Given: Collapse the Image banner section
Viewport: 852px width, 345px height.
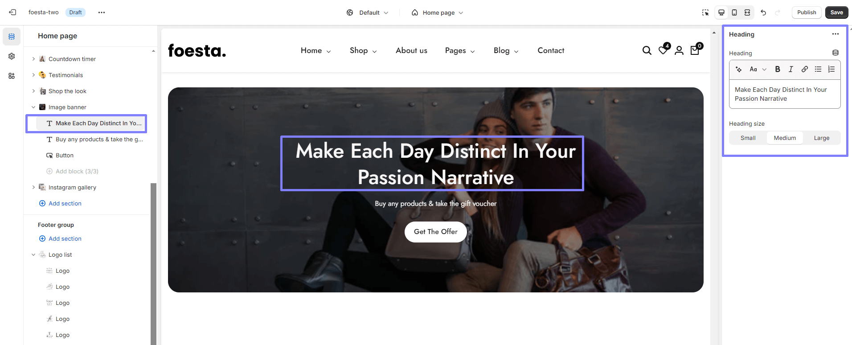Looking at the screenshot, I should [33, 107].
